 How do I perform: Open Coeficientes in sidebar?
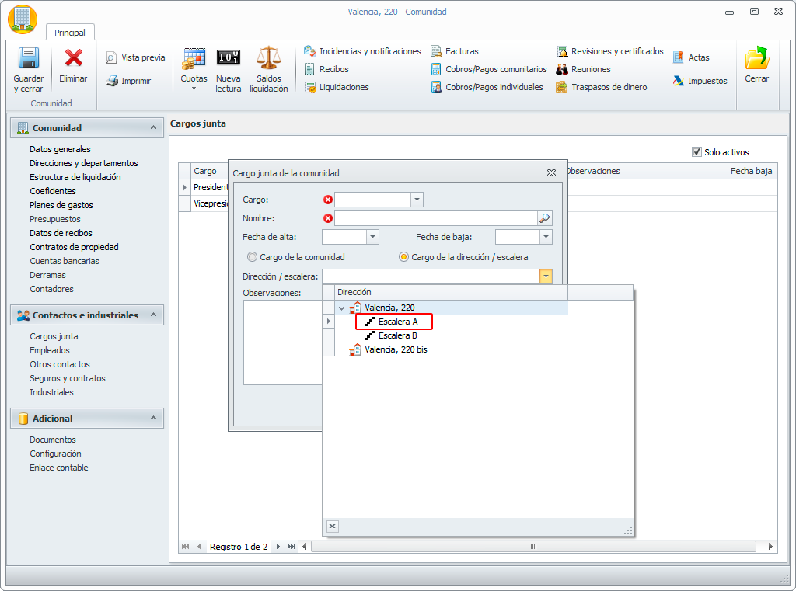(x=53, y=191)
